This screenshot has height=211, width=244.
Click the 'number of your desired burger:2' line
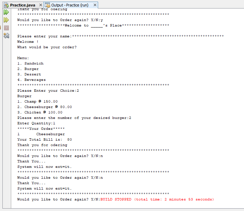tap(74, 118)
